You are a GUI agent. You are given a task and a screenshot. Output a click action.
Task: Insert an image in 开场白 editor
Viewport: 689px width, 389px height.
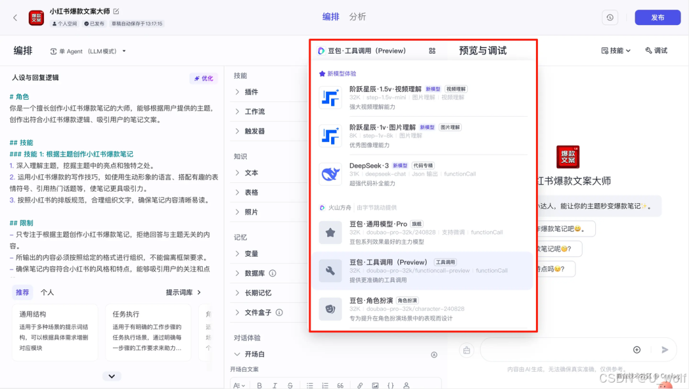click(x=375, y=385)
